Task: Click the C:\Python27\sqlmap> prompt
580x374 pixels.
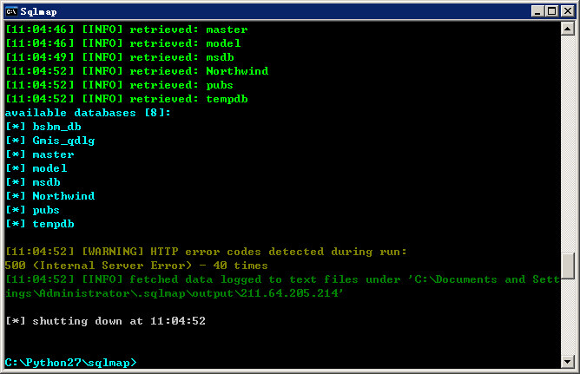Action: pos(70,363)
